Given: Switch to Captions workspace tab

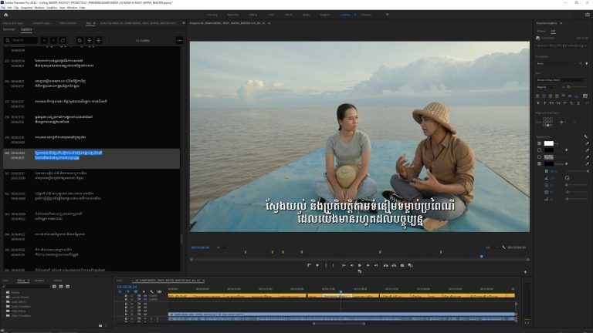Looking at the screenshot, I should 345,15.
